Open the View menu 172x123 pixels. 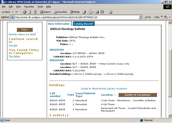tap(18, 7)
